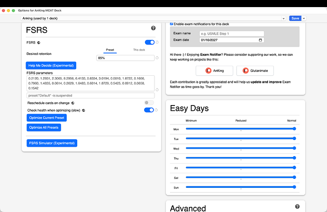The image size is (327, 212).
Task: Revert the desired retention value
Action: (x=157, y=58)
